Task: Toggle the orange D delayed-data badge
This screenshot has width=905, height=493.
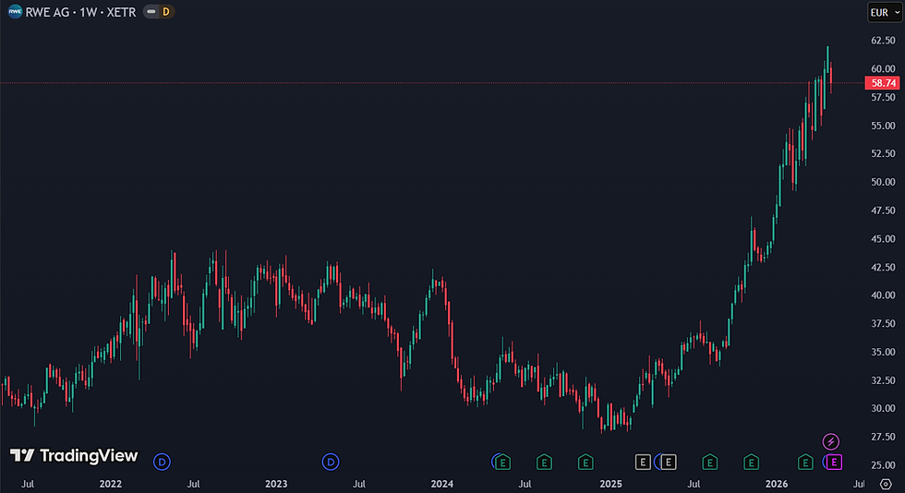Action: 166,12
